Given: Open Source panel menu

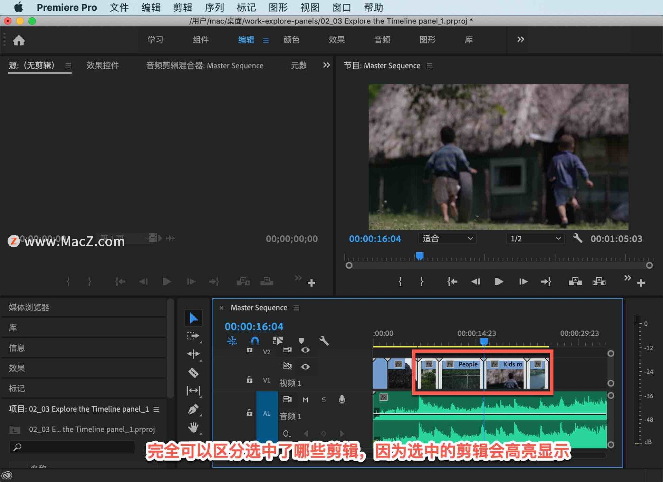Looking at the screenshot, I should pyautogui.click(x=68, y=66).
